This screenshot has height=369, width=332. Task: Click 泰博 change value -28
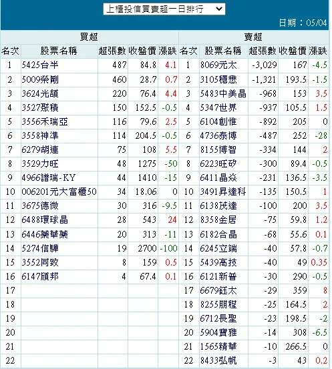(x=321, y=135)
